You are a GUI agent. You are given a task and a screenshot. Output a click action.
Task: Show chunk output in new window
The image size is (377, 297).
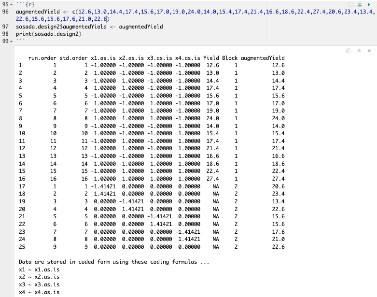pos(348,50)
